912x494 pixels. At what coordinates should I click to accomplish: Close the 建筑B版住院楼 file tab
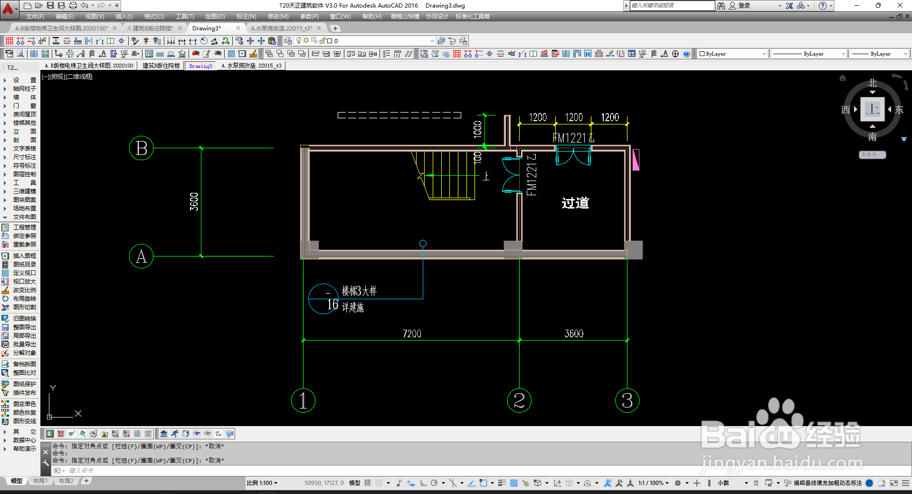(x=180, y=28)
